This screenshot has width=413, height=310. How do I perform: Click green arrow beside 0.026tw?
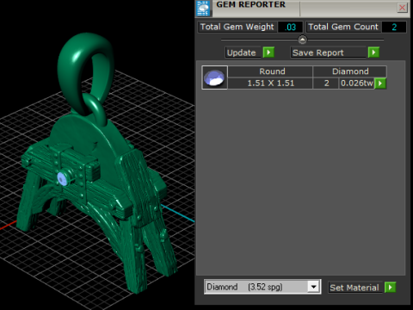380,84
